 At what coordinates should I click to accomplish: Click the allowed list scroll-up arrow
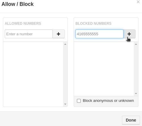pos(65,44)
